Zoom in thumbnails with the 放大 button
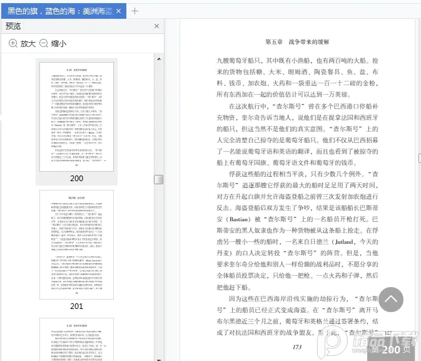Screen dimensions: 421x361 (23, 43)
